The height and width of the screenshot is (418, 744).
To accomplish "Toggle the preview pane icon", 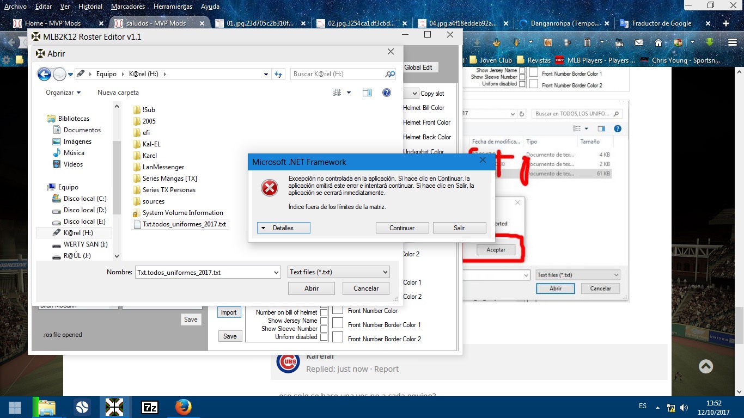I will click(x=367, y=93).
